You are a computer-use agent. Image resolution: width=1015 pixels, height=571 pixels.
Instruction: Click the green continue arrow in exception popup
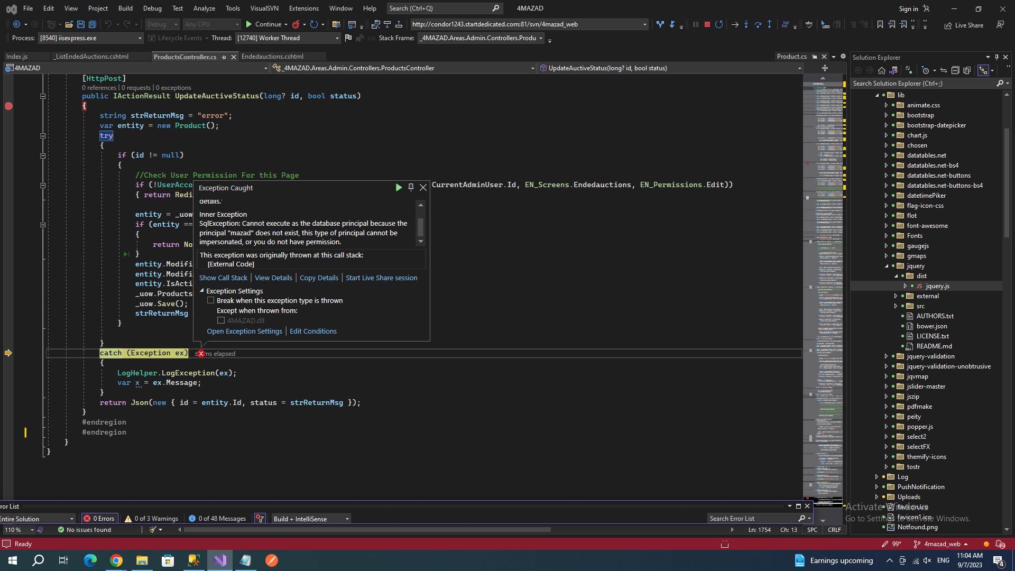point(399,187)
